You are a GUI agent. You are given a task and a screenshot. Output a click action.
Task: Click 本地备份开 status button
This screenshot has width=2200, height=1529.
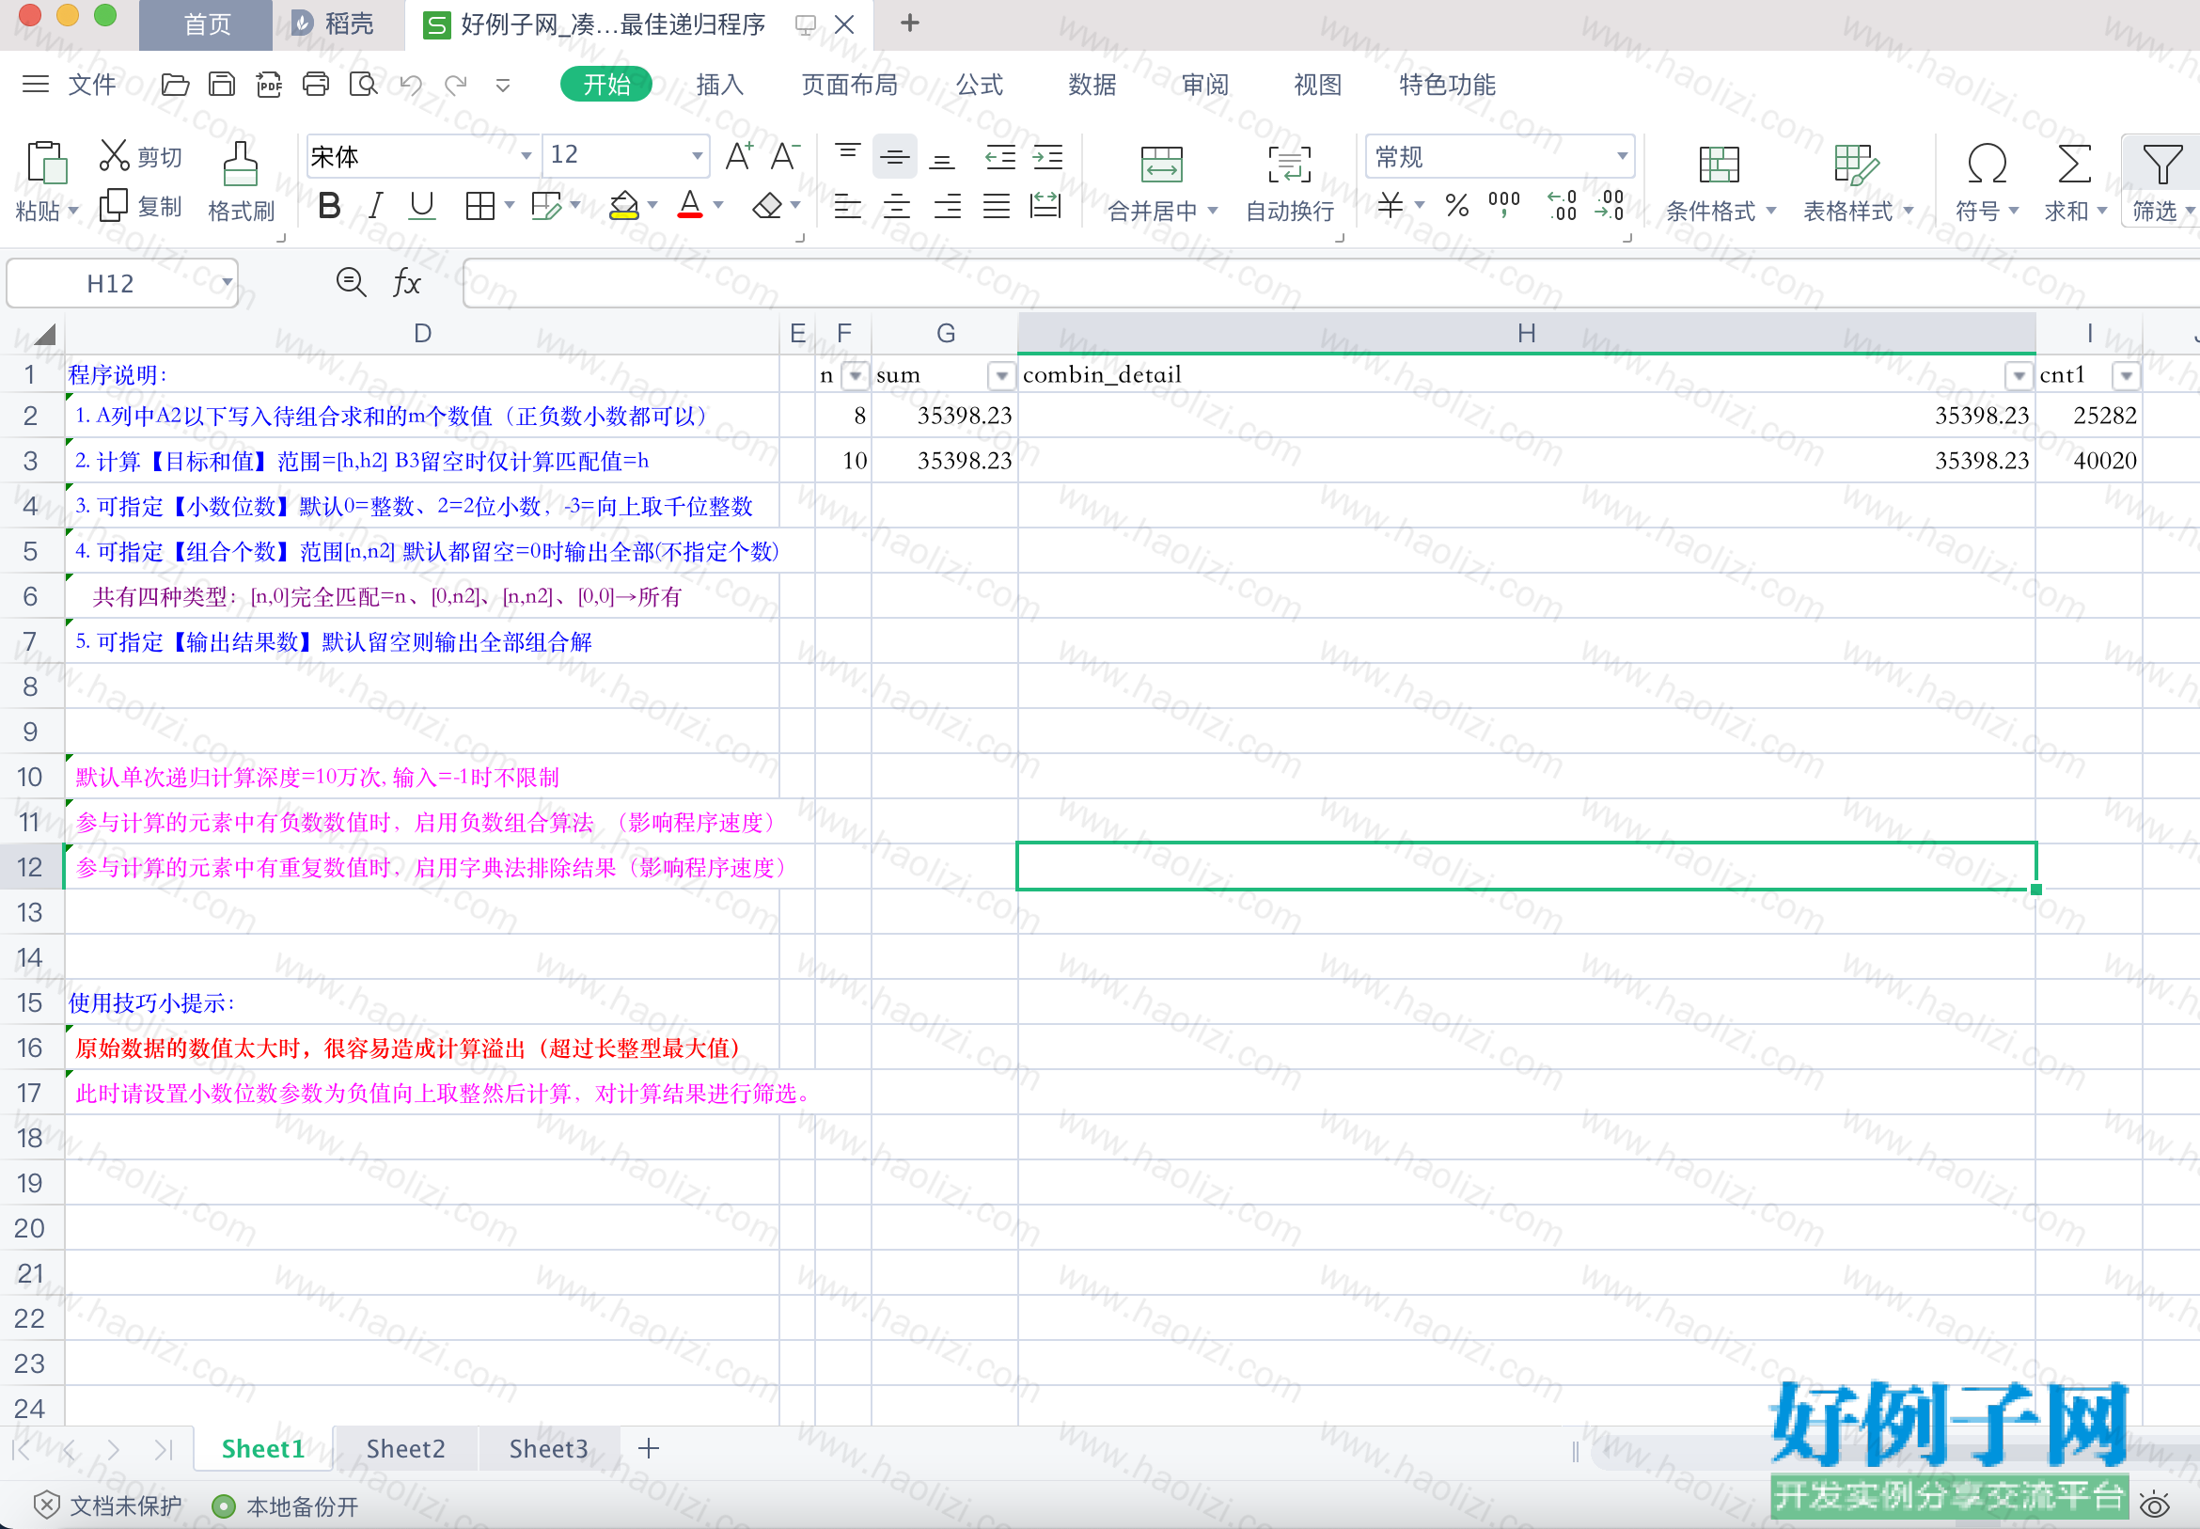(x=285, y=1506)
